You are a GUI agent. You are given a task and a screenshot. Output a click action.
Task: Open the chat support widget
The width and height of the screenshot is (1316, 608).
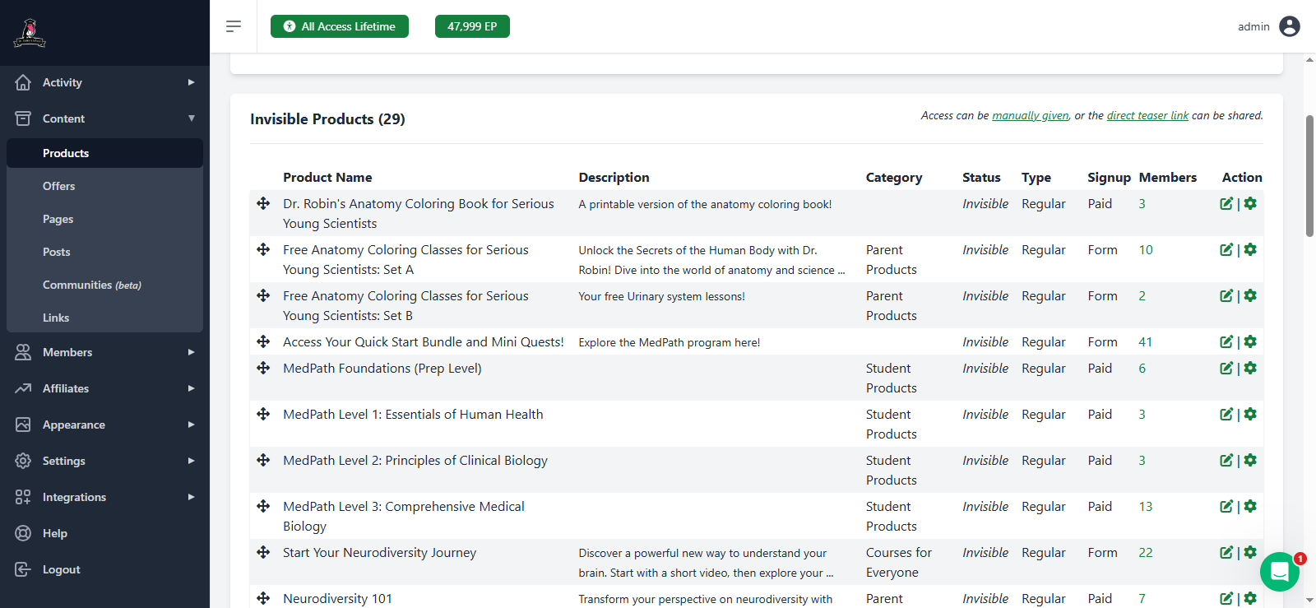point(1279,572)
